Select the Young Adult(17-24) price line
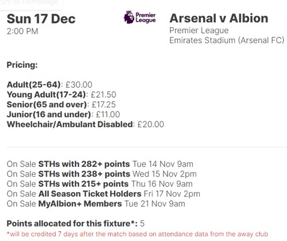 click(x=61, y=94)
